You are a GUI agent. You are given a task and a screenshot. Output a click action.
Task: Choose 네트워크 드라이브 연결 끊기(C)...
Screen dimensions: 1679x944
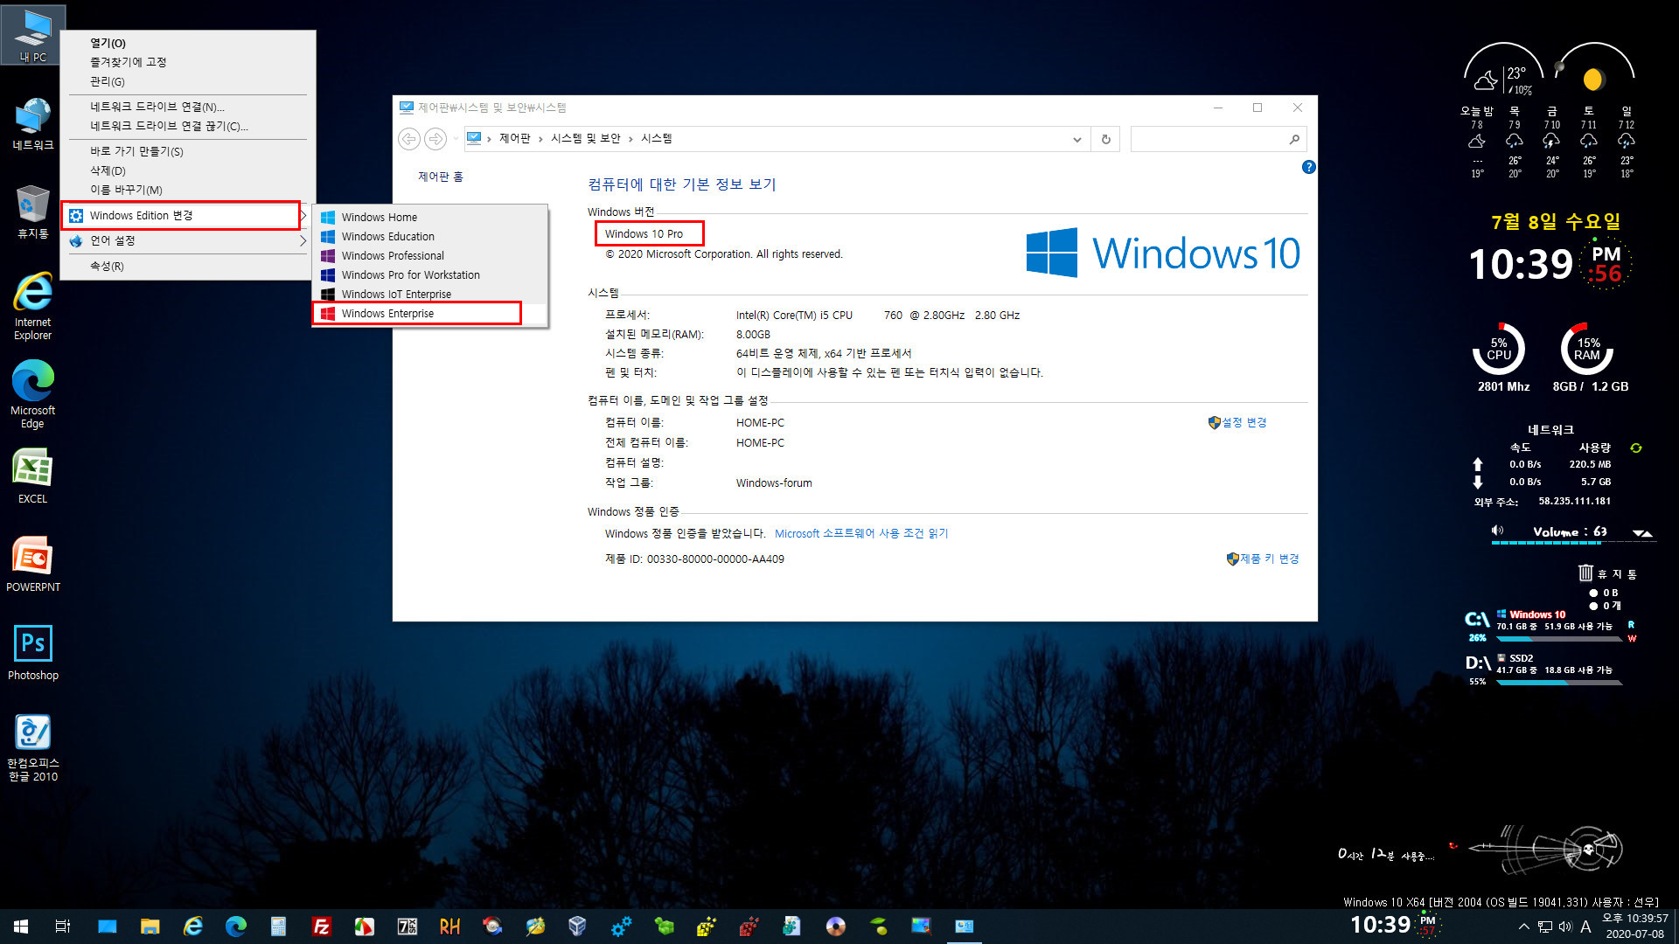tap(188, 126)
